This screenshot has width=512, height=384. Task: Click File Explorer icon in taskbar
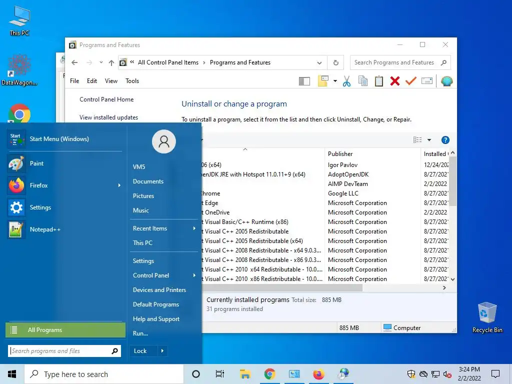click(x=245, y=374)
